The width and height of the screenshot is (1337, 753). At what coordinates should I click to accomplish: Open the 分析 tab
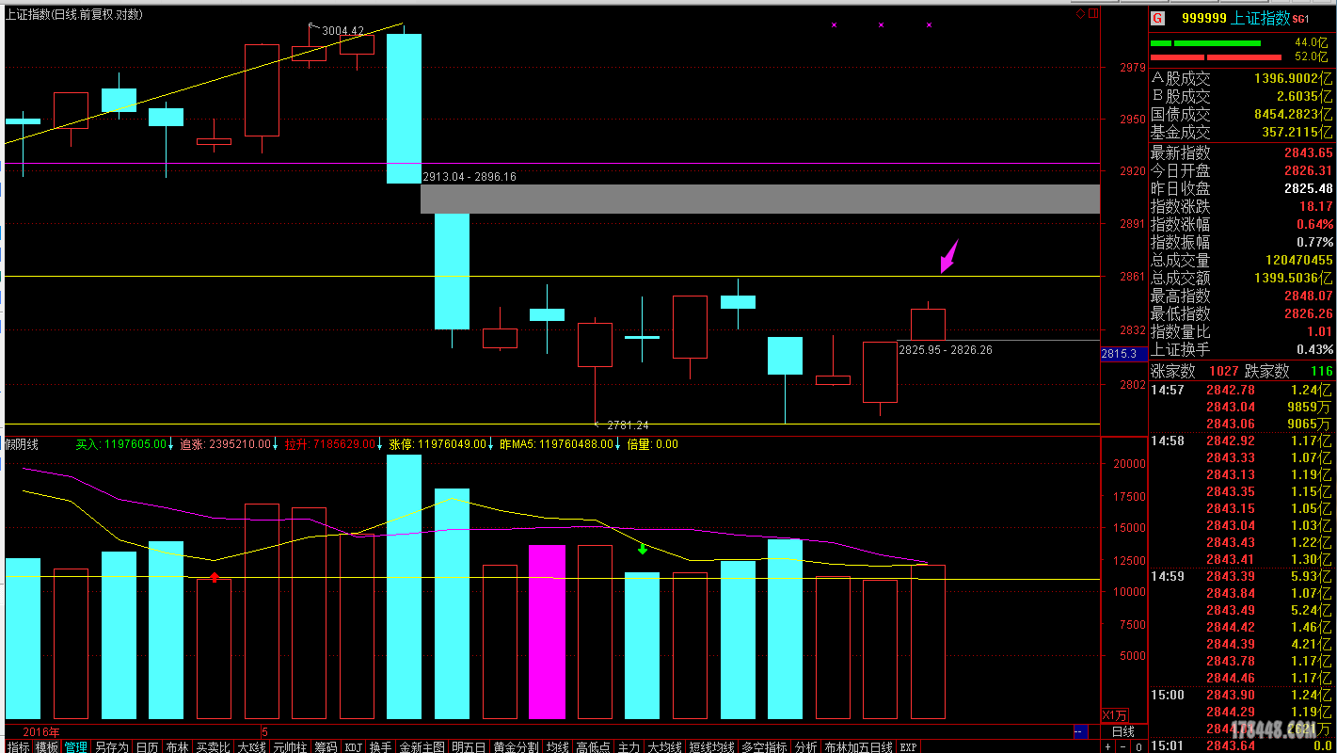[805, 746]
